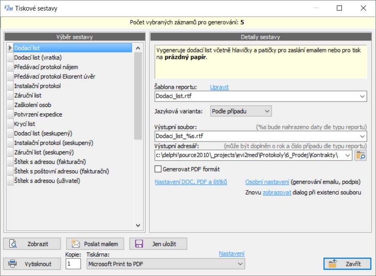Select Záruční list (seskupený) row
The width and height of the screenshot is (376, 276).
click(73, 153)
